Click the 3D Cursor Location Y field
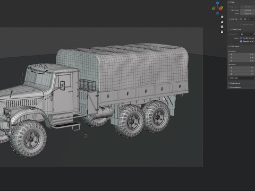The image size is (255, 191). pyautogui.click(x=242, y=57)
